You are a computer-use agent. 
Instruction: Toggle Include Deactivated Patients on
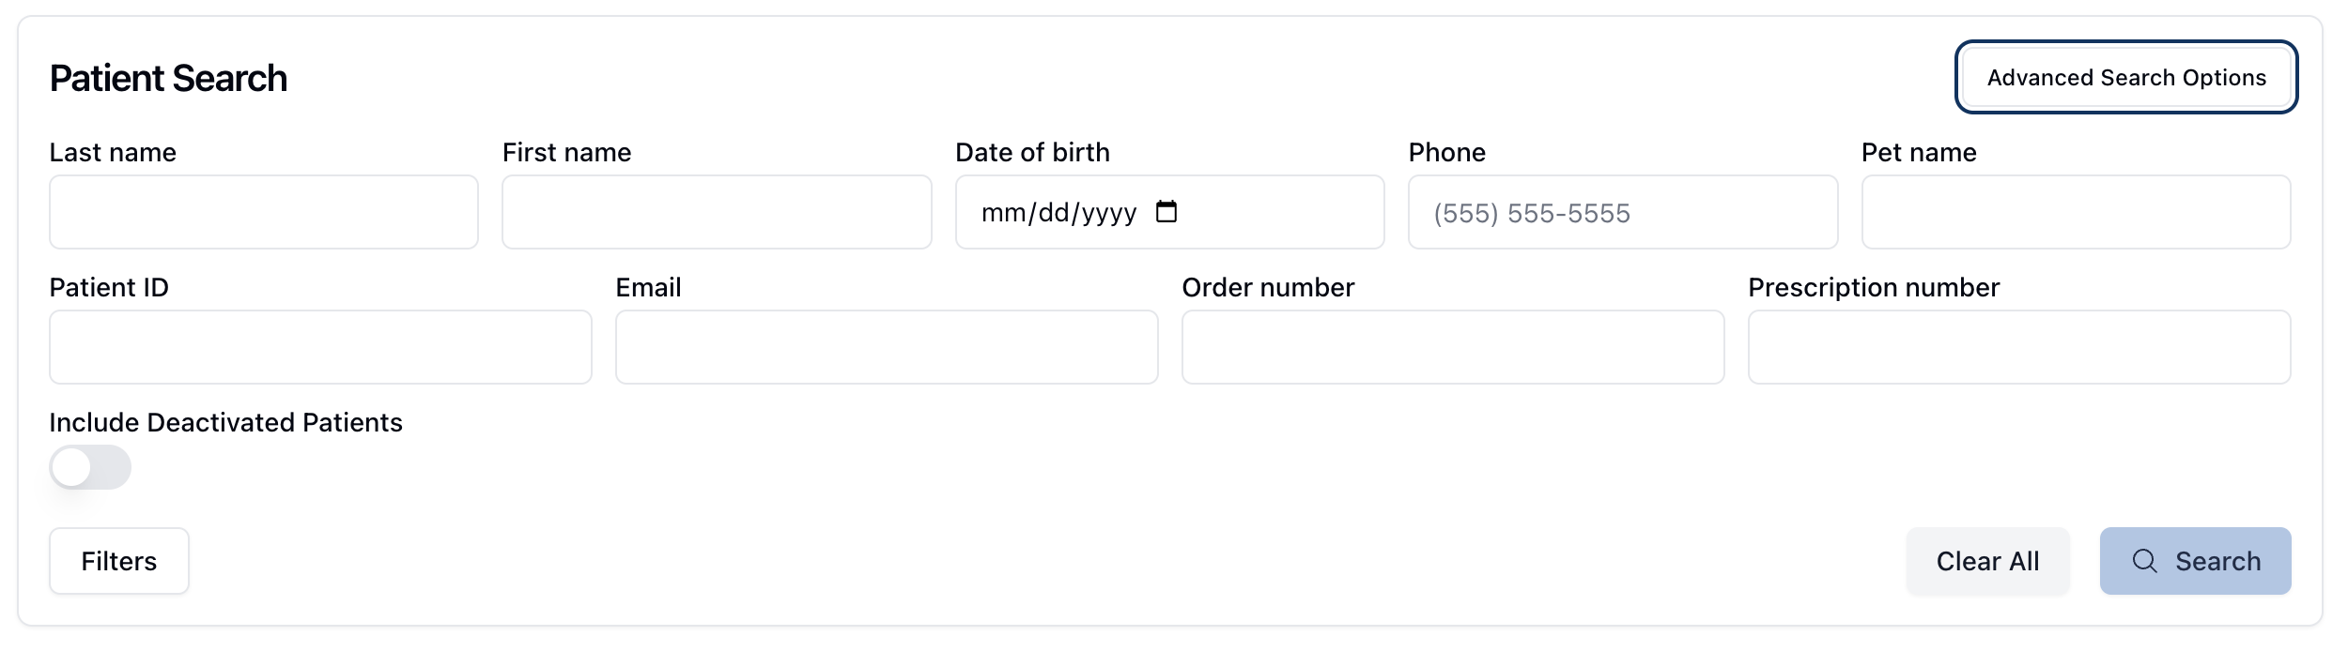(89, 466)
